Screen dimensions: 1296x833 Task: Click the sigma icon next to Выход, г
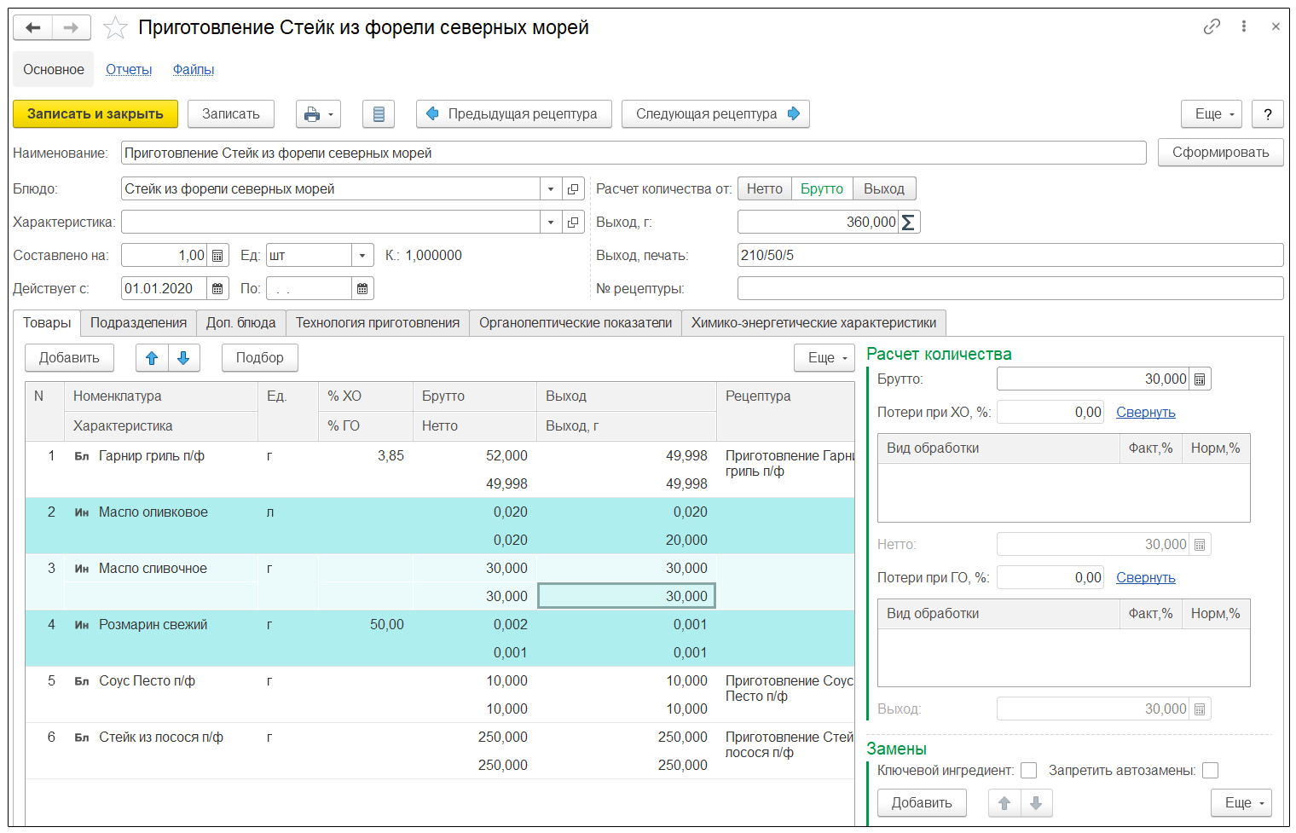click(x=909, y=223)
